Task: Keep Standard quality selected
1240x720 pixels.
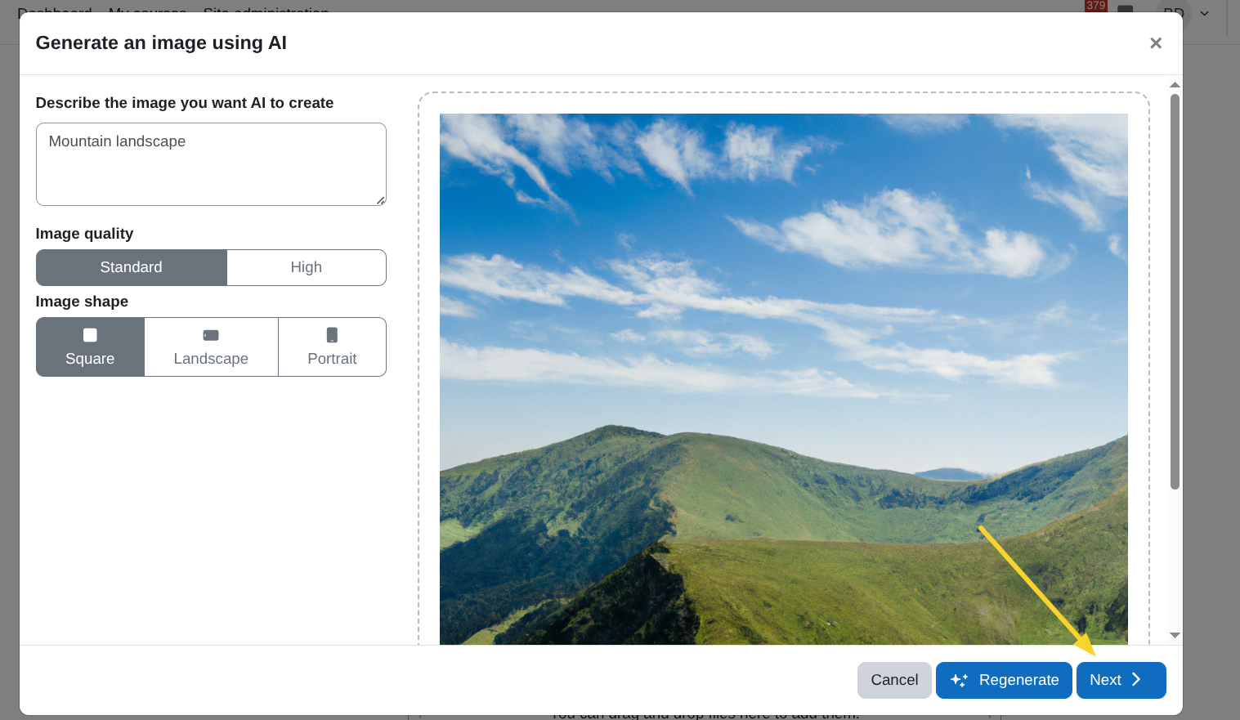Action: coord(131,267)
